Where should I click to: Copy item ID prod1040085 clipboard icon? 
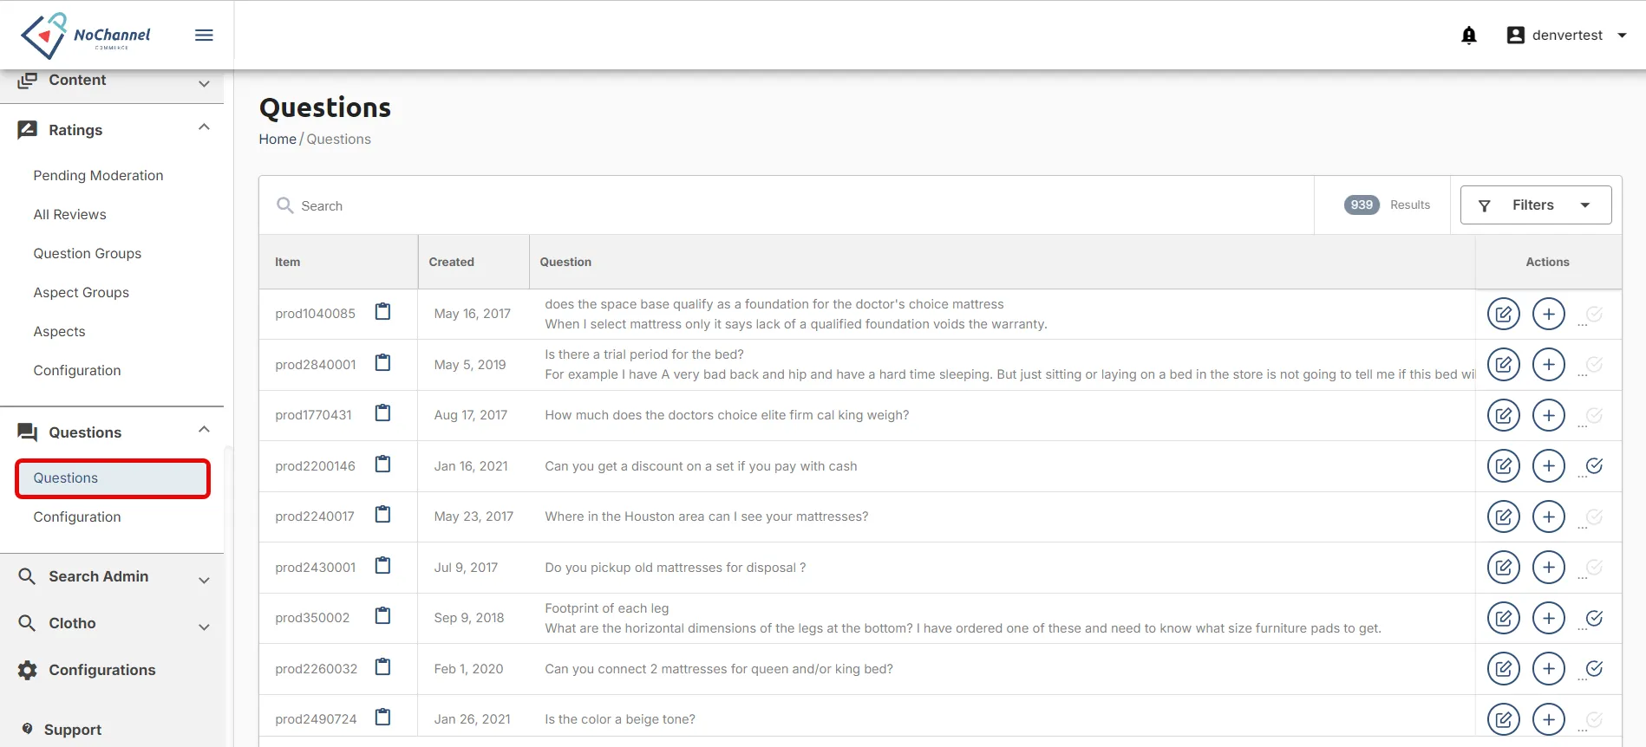pos(382,312)
